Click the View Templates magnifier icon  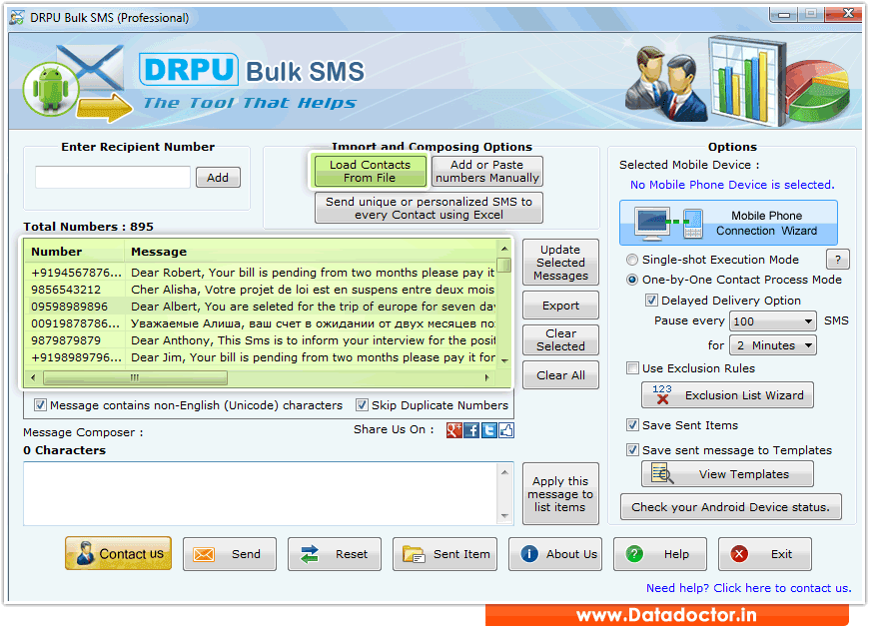point(661,474)
